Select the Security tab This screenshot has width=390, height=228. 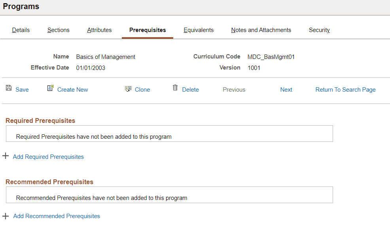tap(319, 30)
